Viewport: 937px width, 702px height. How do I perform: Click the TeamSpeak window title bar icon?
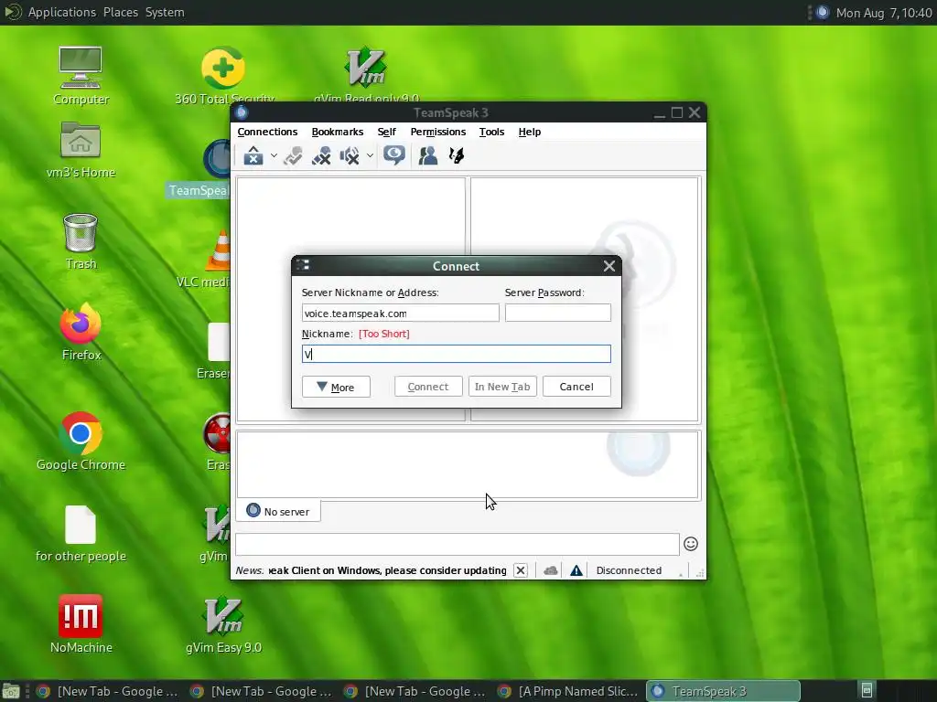tap(242, 112)
